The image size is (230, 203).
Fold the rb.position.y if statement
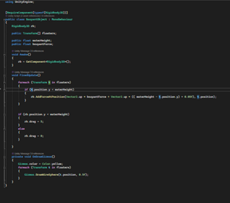point(4,115)
